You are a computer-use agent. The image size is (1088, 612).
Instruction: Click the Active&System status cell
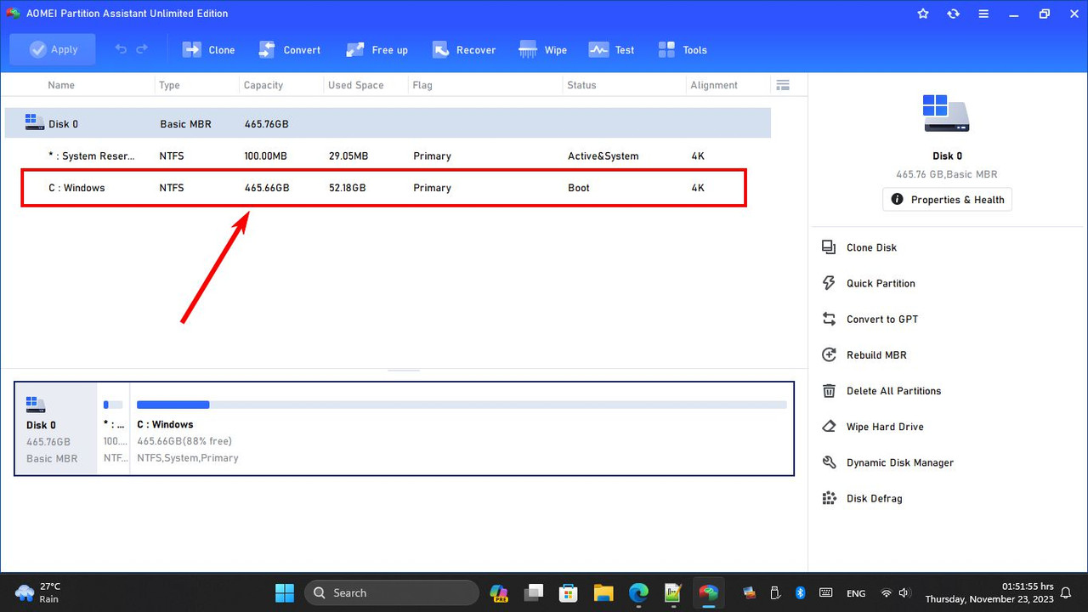[603, 156]
